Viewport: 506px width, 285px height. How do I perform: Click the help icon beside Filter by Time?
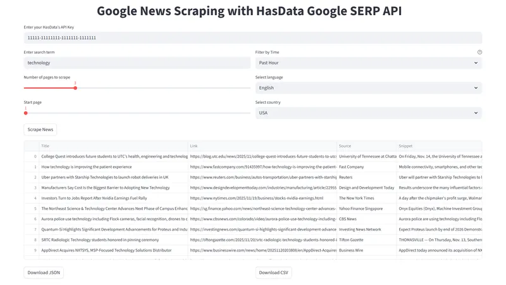(x=479, y=52)
